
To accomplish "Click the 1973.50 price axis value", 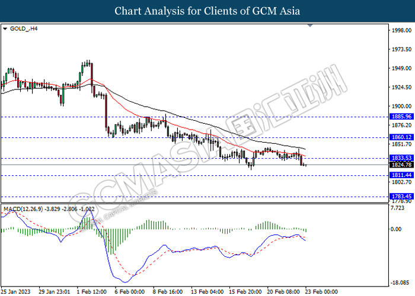I will 401,49.
